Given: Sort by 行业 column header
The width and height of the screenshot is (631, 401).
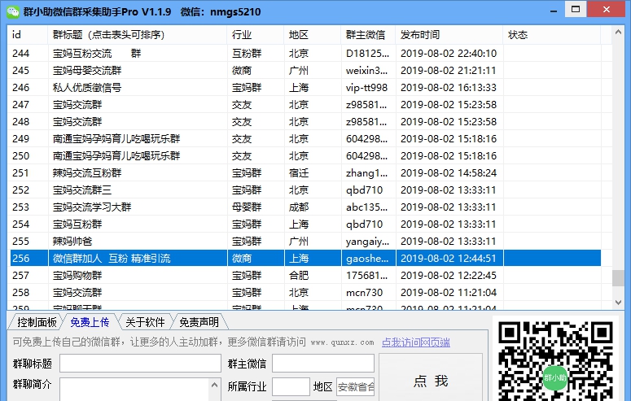Looking at the screenshot, I should point(255,35).
